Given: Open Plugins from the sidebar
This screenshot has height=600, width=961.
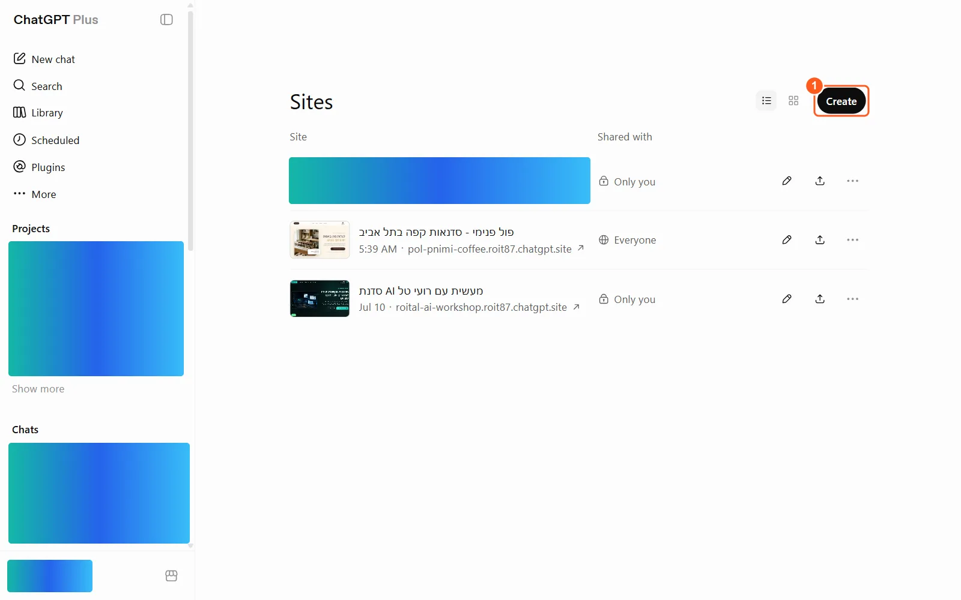Looking at the screenshot, I should click(39, 167).
